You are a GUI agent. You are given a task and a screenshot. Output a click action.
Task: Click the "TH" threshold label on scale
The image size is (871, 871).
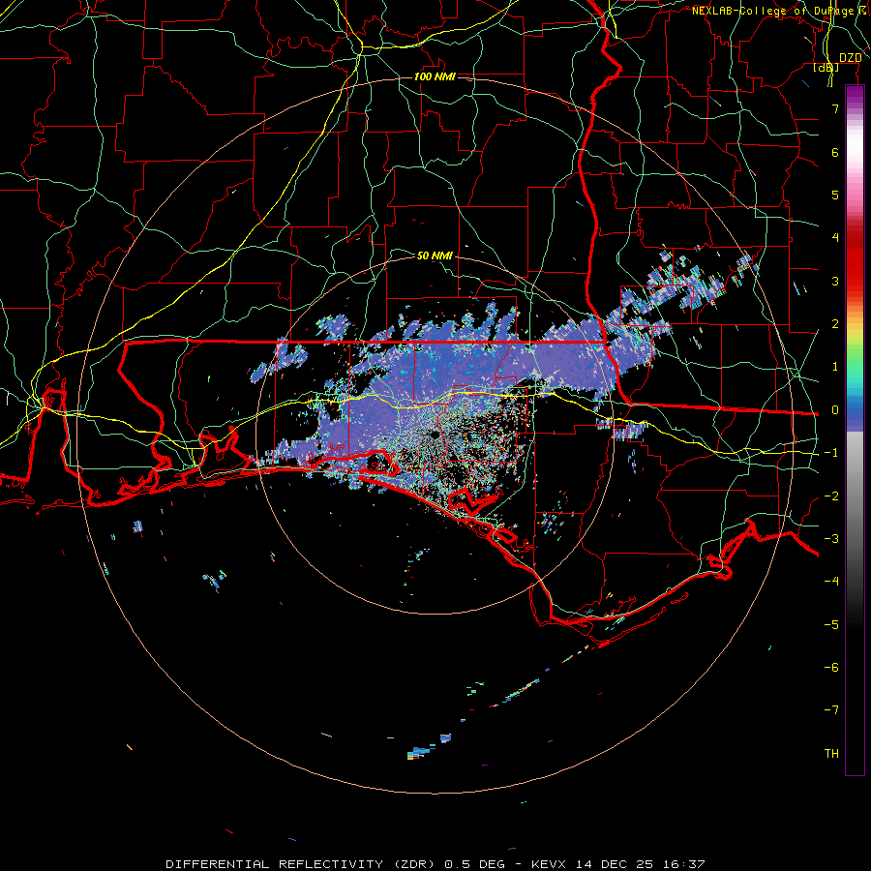click(831, 754)
